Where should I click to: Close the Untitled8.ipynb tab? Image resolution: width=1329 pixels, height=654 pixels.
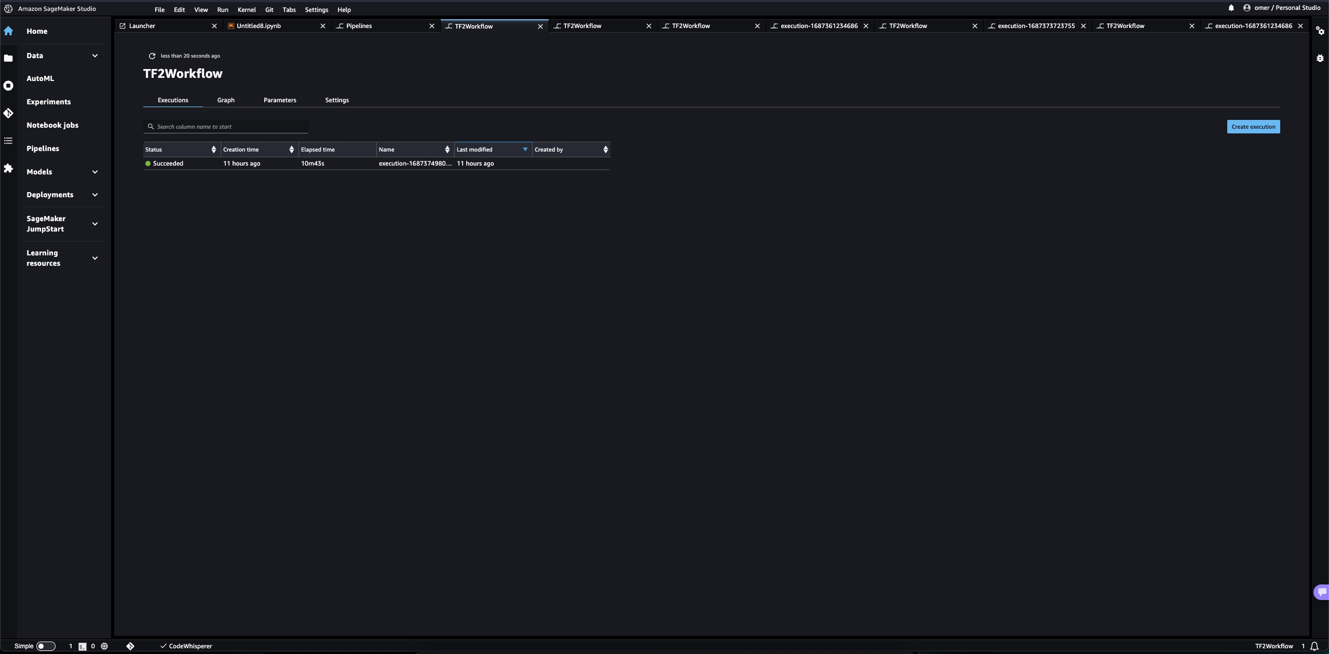tap(322, 26)
